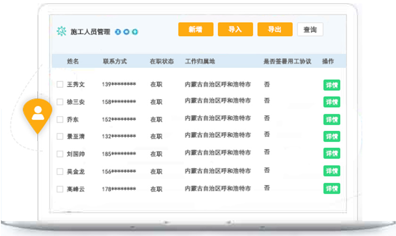
Task: Click the 是否签署用工协议 column header
Action: click(x=288, y=61)
